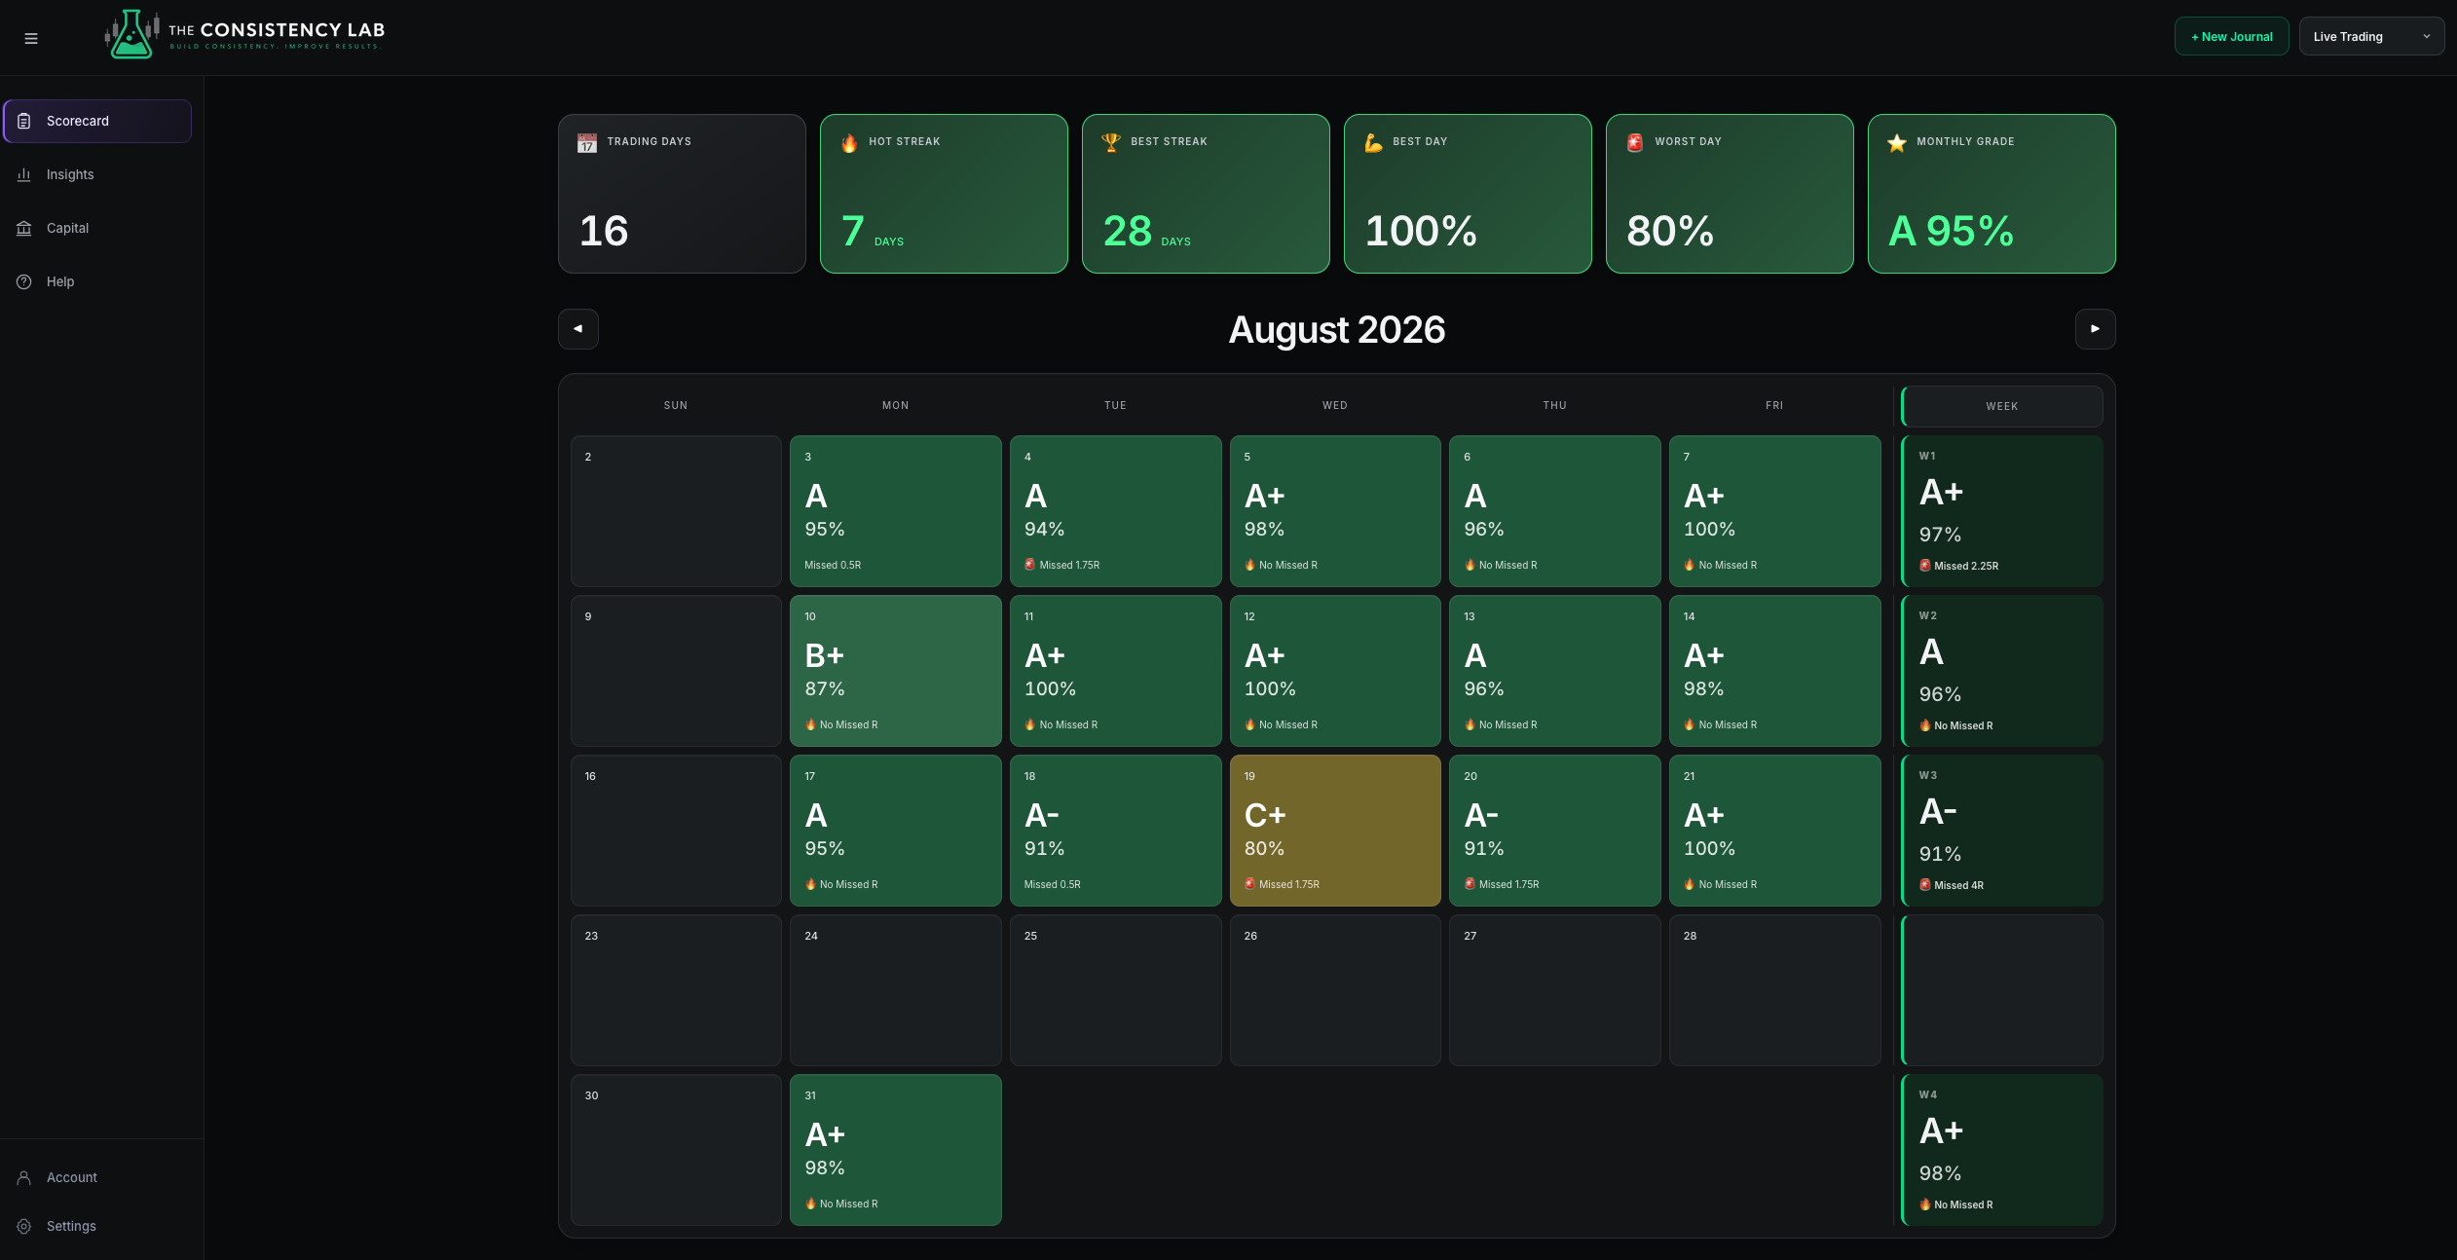Open the W2 weekly summary card
This screenshot has width=2457, height=1260.
[2002, 671]
